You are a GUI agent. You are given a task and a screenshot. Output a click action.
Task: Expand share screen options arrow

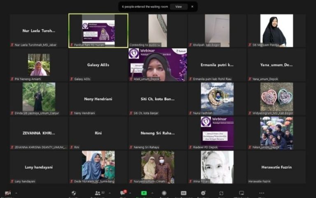pyautogui.click(x=153, y=193)
